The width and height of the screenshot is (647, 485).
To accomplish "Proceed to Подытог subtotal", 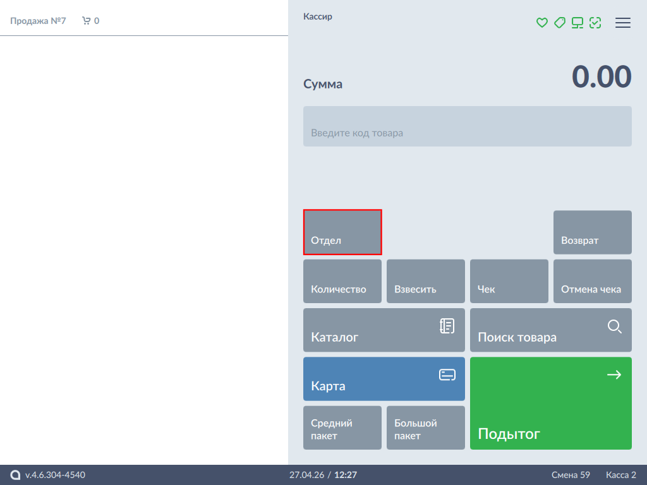I will (x=551, y=404).
